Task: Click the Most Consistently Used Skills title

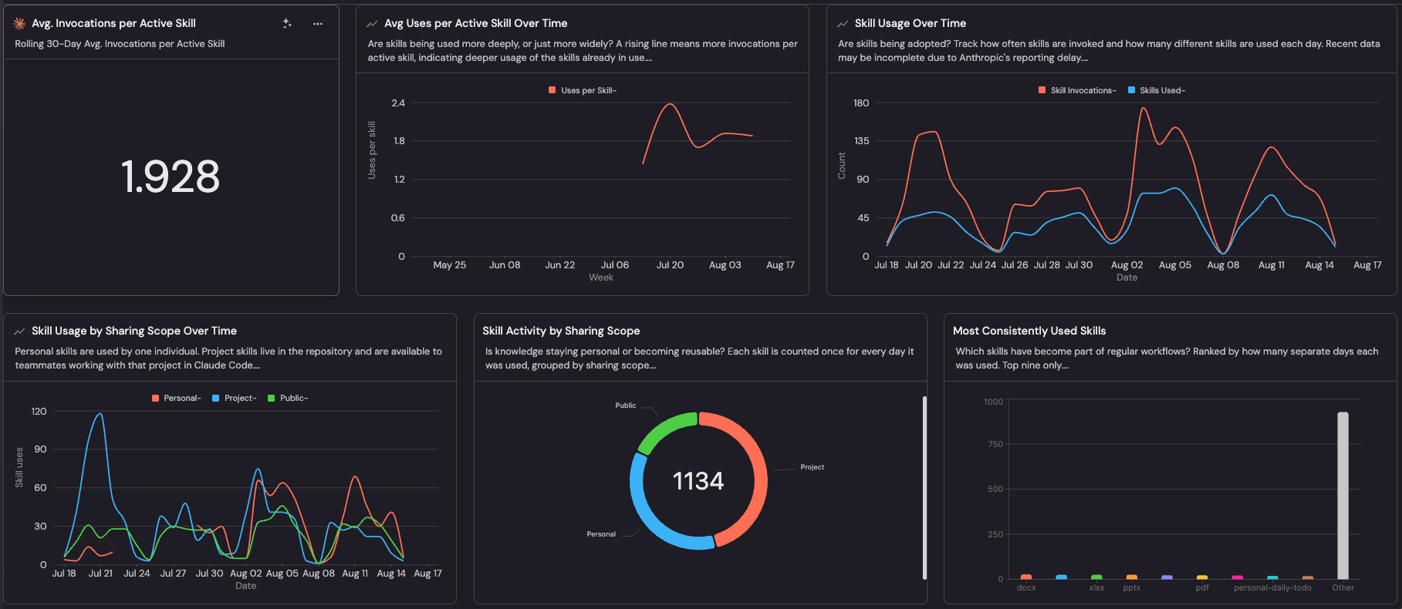Action: point(1029,331)
